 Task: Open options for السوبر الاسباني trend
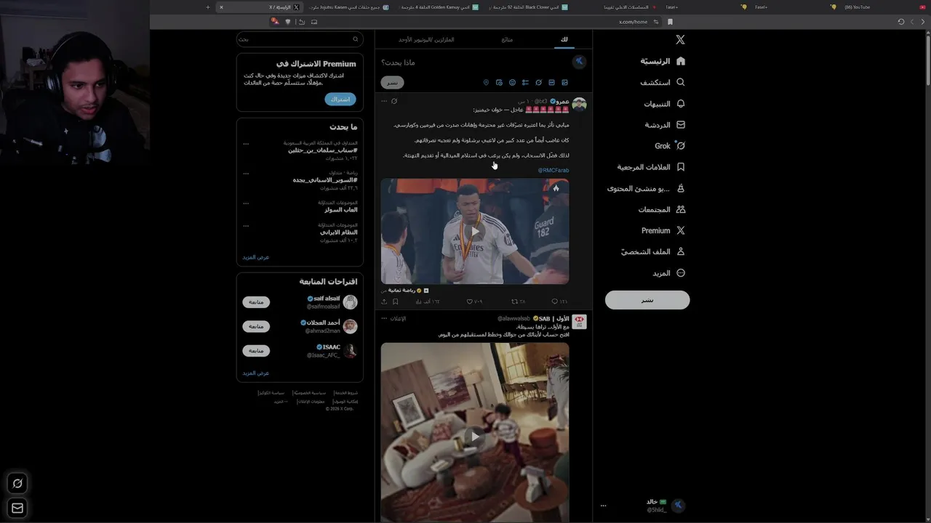pos(246,174)
